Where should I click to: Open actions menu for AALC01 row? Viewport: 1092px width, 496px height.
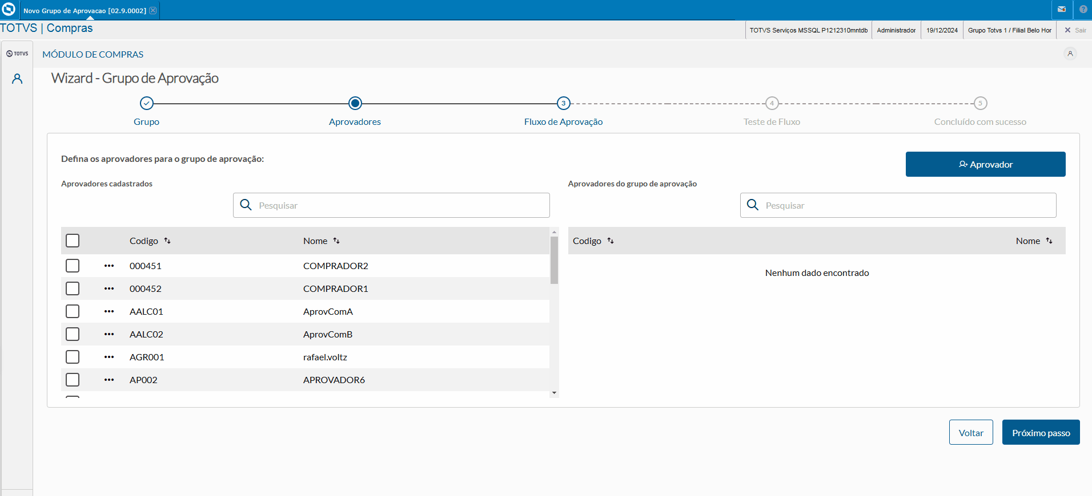[109, 311]
